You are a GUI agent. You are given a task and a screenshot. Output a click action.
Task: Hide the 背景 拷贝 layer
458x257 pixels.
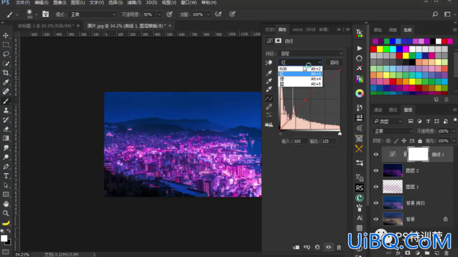(376, 203)
